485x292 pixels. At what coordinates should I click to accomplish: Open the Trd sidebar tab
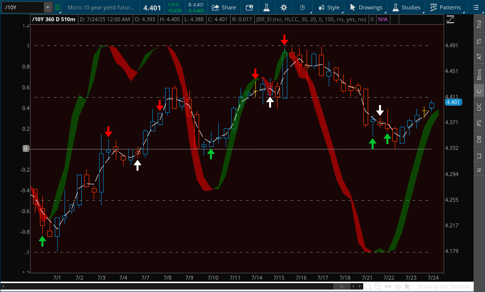tap(479, 25)
